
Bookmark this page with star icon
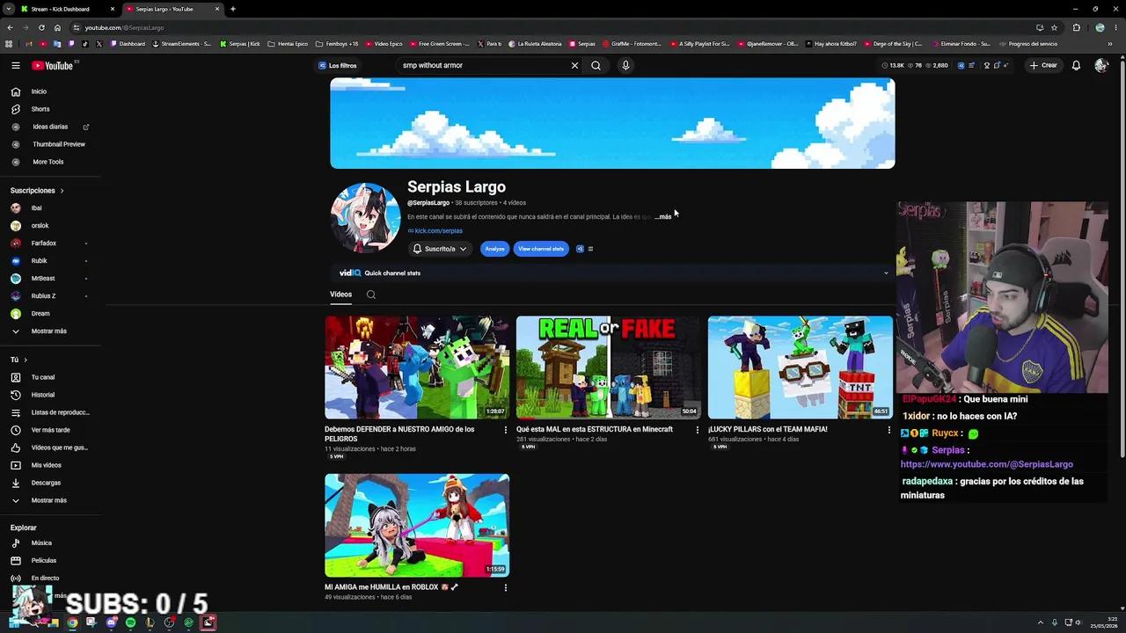1054,27
